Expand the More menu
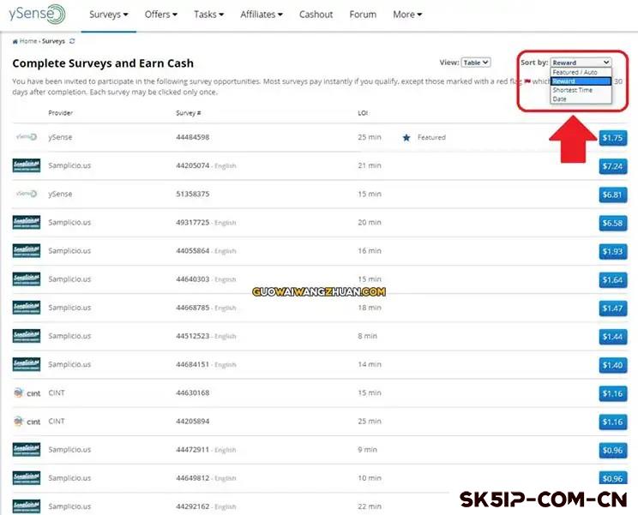The image size is (638, 515). tap(407, 15)
